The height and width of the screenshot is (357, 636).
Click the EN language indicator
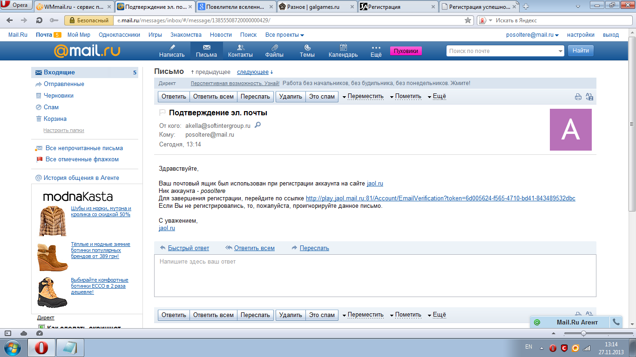point(528,347)
